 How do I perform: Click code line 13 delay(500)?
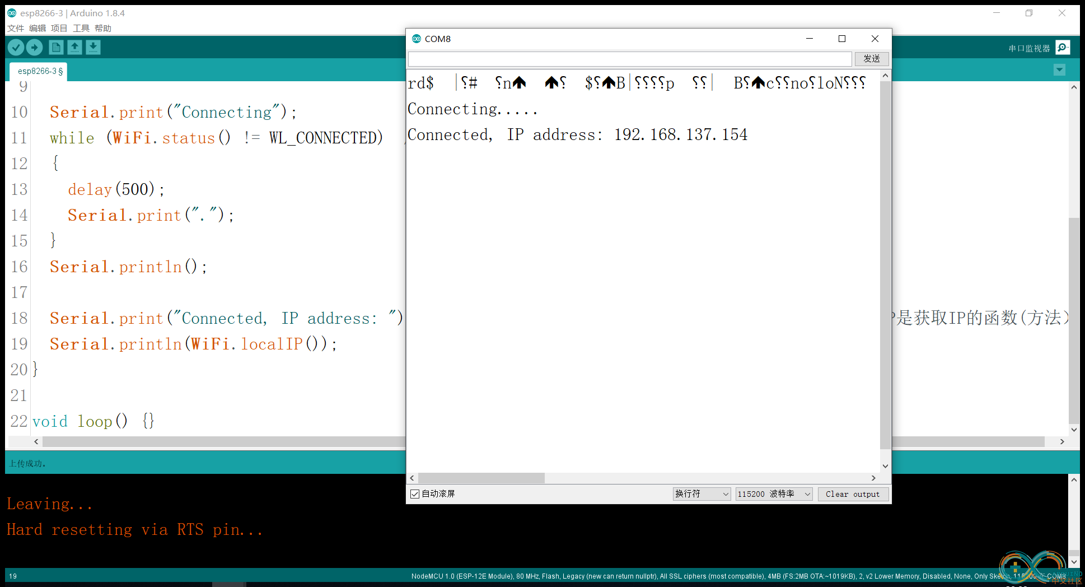[116, 190]
